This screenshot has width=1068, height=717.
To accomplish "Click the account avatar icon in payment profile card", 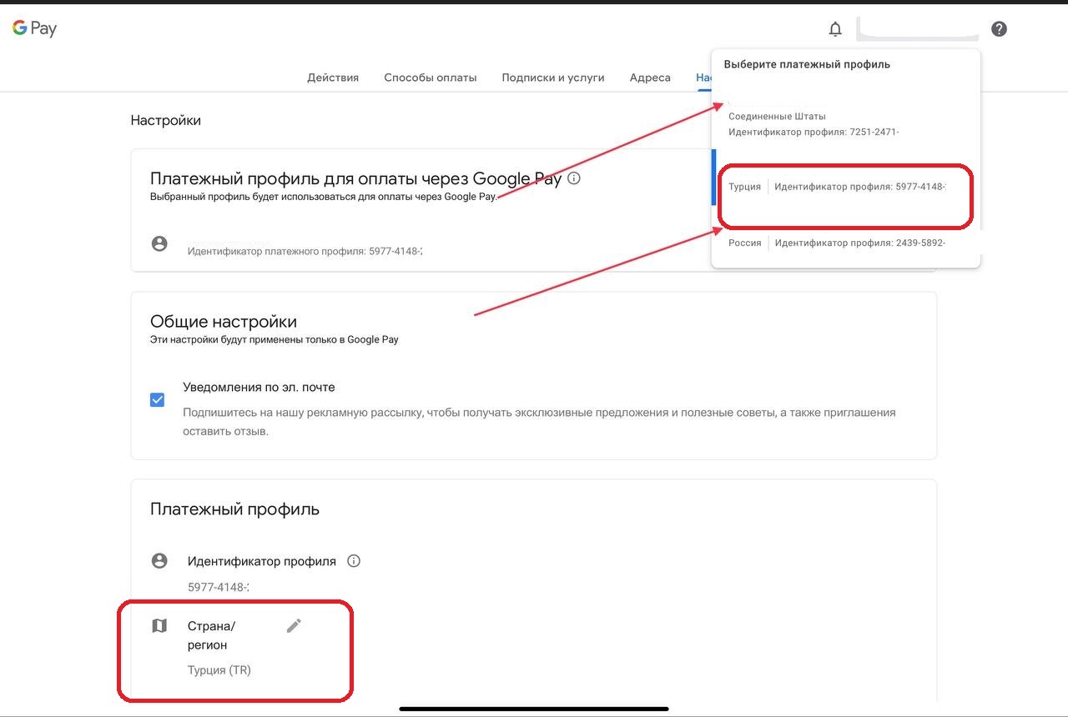I will click(x=159, y=243).
